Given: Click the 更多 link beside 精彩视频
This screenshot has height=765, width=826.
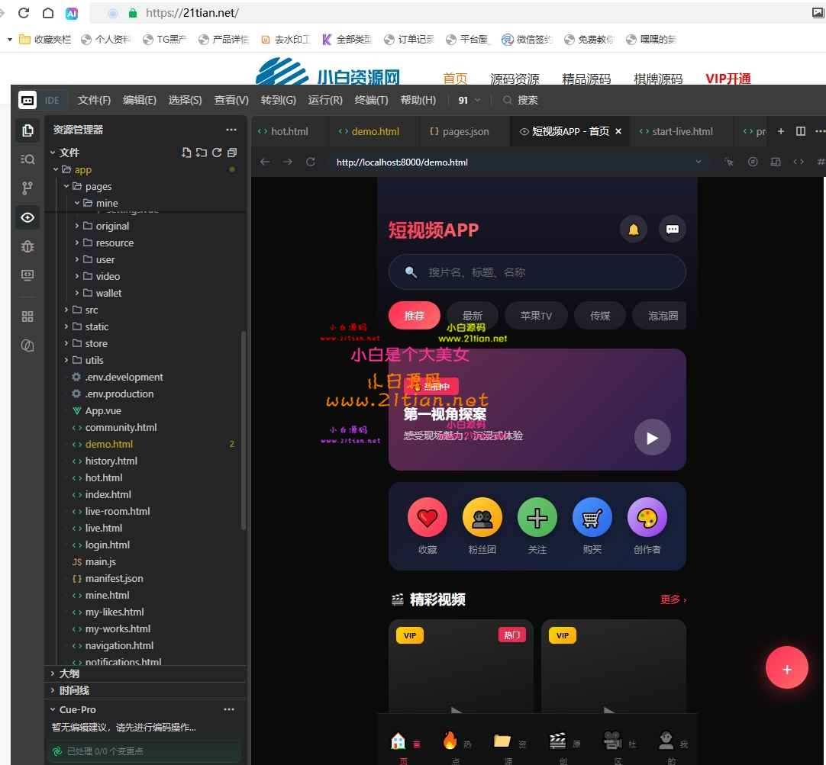Looking at the screenshot, I should (673, 599).
